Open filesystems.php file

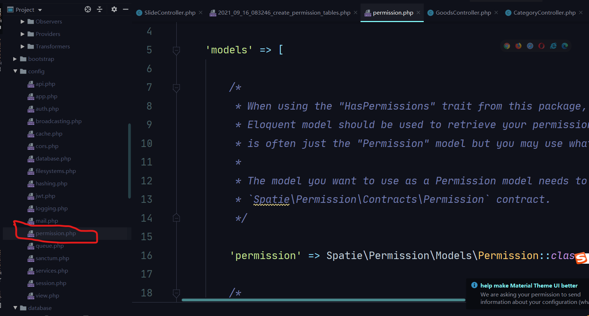click(56, 171)
